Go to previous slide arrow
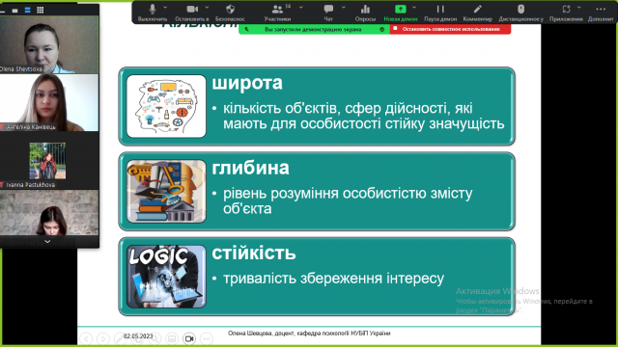This screenshot has height=347, width=618. [86, 338]
